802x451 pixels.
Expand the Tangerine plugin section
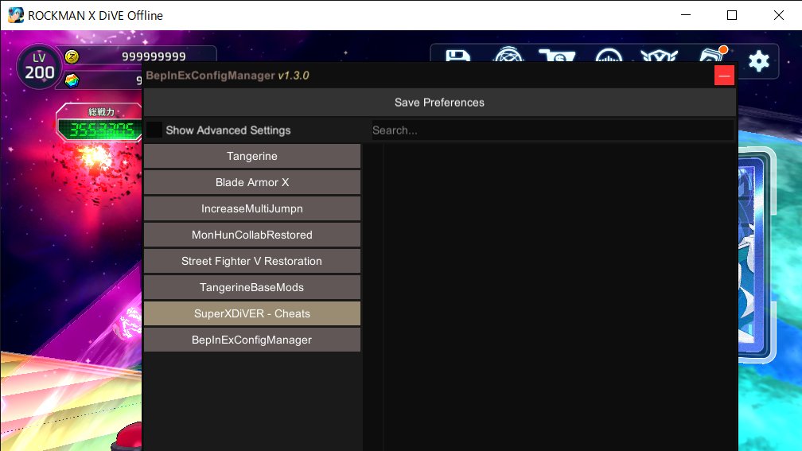point(252,156)
